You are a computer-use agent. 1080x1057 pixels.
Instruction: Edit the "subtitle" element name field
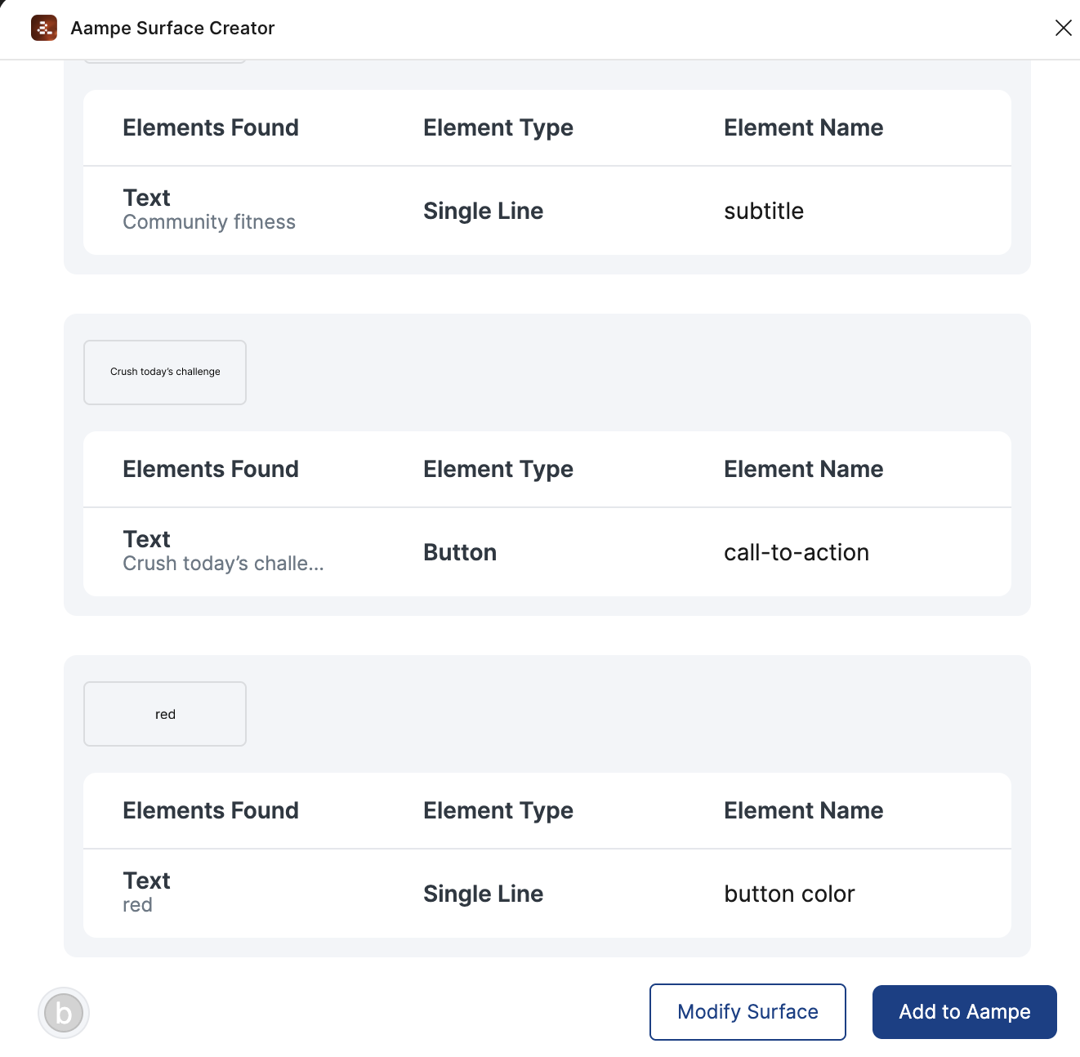[764, 211]
